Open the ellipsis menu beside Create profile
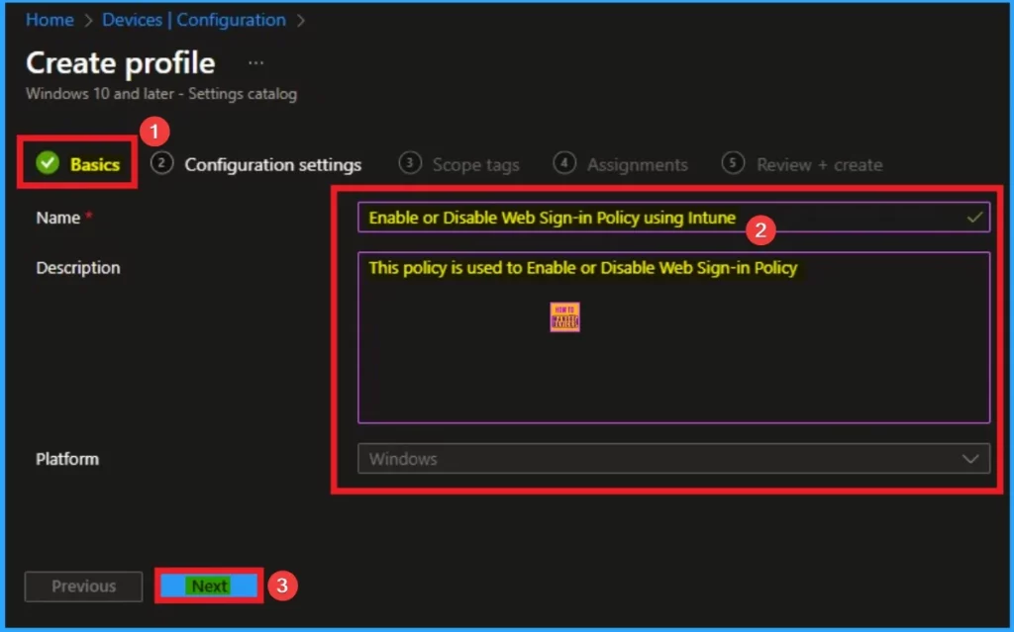This screenshot has width=1014, height=632. click(x=256, y=62)
